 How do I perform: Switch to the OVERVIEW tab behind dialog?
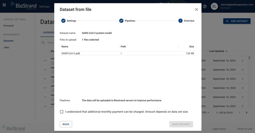pos(49,32)
